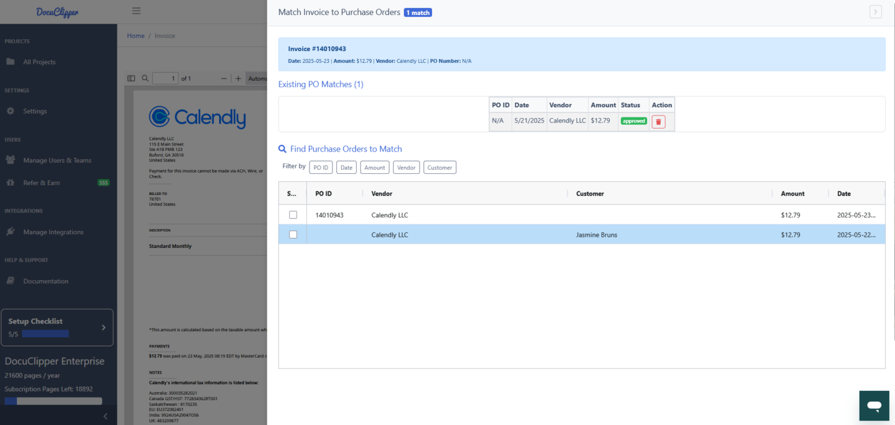Click the Setup Checklist progress bar
This screenshot has width=895, height=425.
tap(45, 334)
